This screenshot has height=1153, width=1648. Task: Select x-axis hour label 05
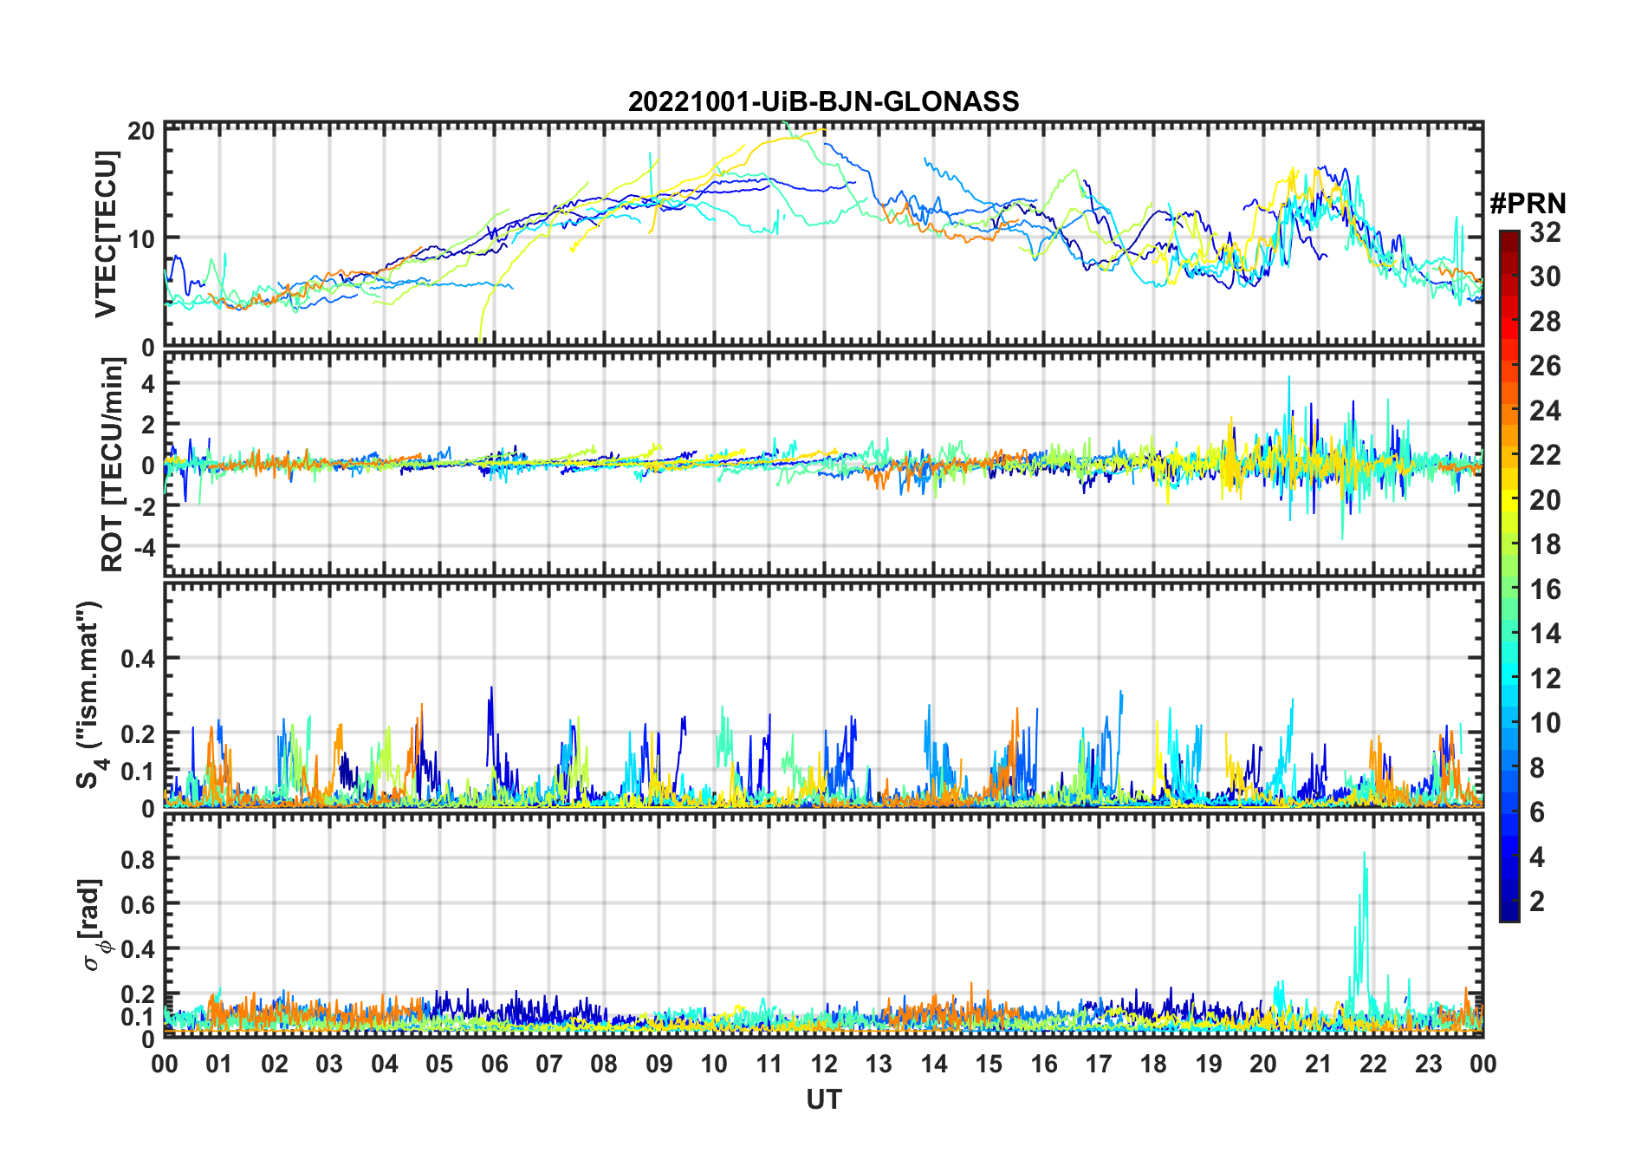tap(439, 1065)
